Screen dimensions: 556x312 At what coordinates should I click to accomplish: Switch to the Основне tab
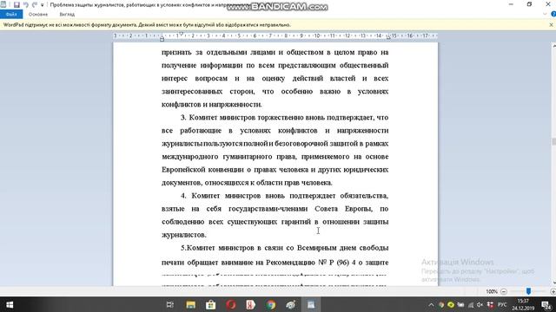coord(38,15)
